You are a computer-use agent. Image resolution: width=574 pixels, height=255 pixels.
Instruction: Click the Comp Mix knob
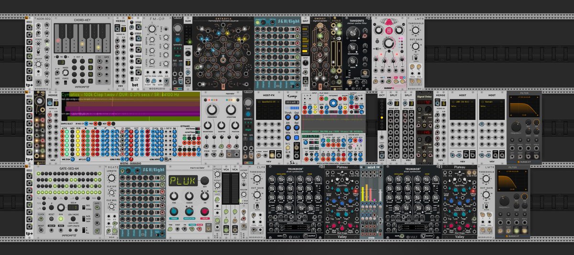pos(288,138)
